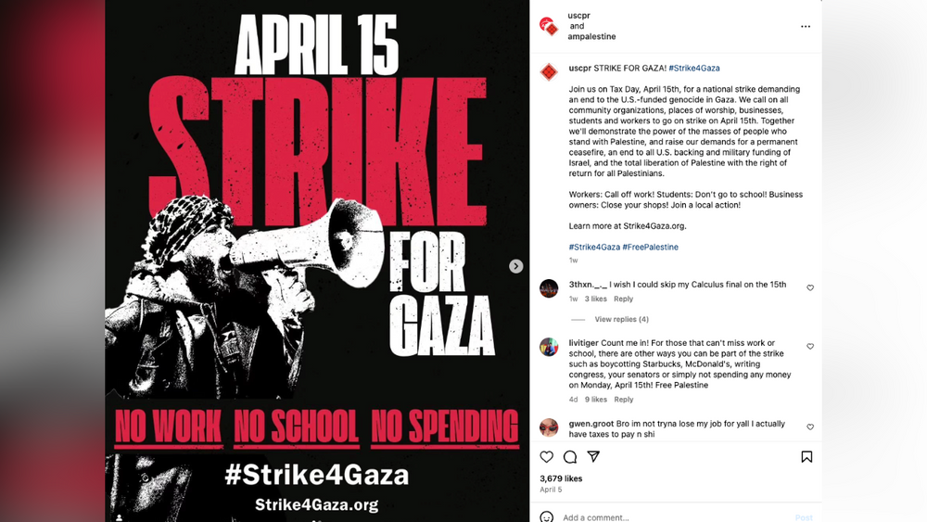Share the post with the paper plane icon
The height and width of the screenshot is (522, 927).
click(x=593, y=457)
